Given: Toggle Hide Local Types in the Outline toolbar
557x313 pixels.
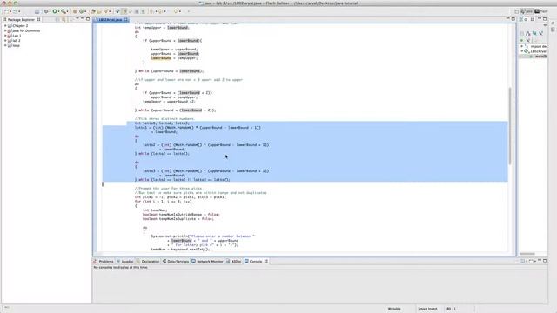Looking at the screenshot, I should 528,40.
